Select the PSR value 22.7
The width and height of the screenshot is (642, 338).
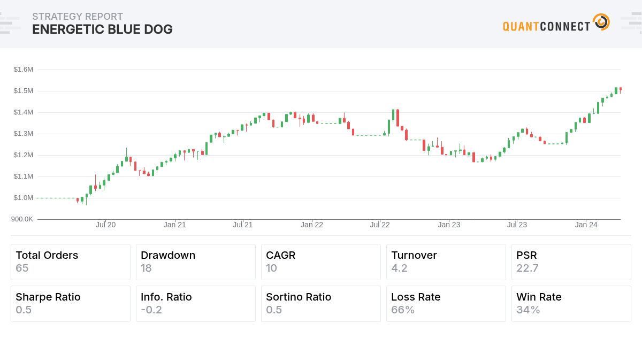pos(527,268)
